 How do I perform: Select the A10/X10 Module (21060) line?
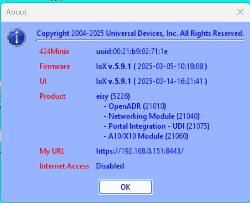(146, 136)
